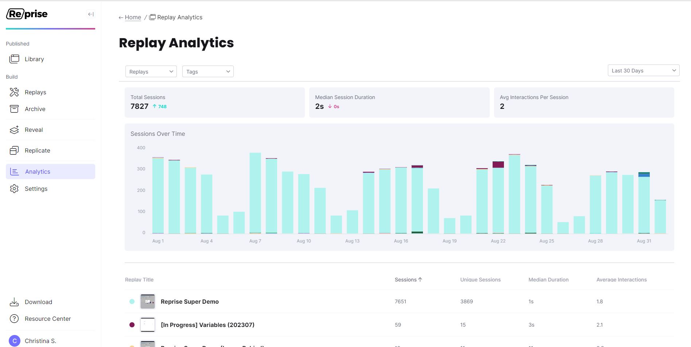Click the 748 sessions increase indicator
The image size is (691, 347).
click(160, 106)
